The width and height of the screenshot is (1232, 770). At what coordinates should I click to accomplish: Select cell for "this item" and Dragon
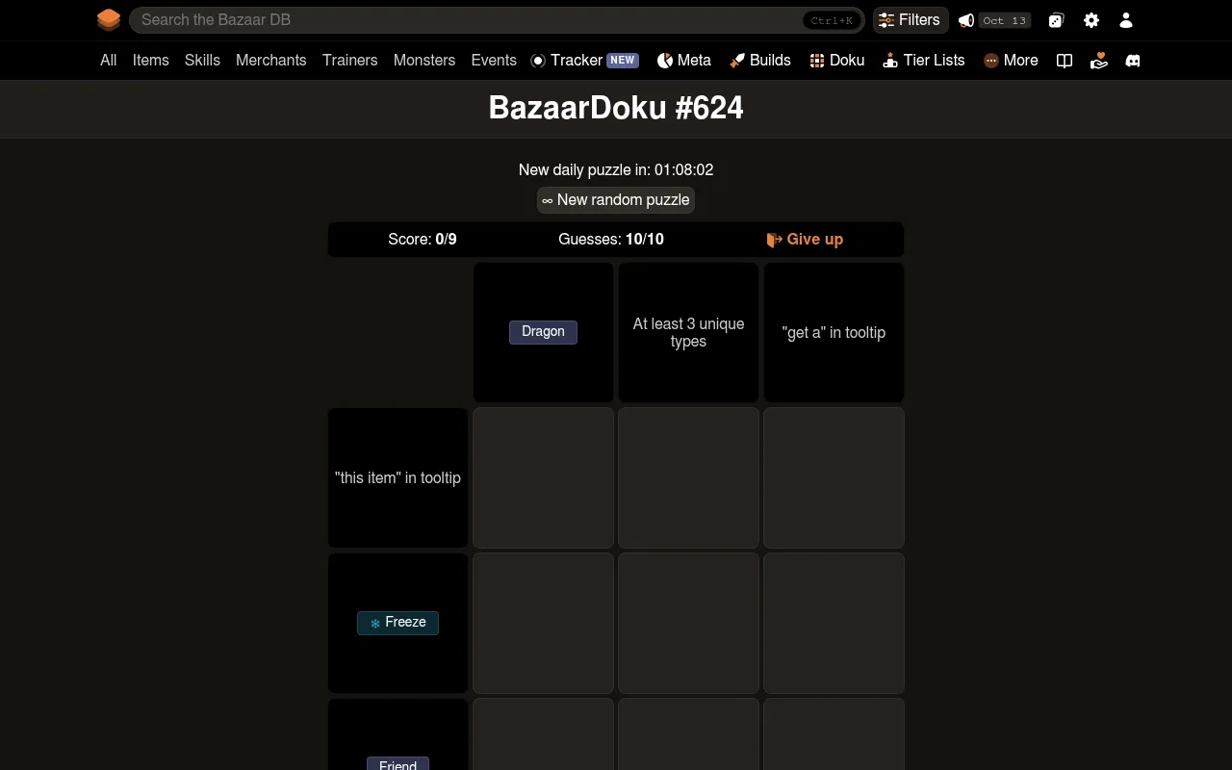click(x=543, y=477)
